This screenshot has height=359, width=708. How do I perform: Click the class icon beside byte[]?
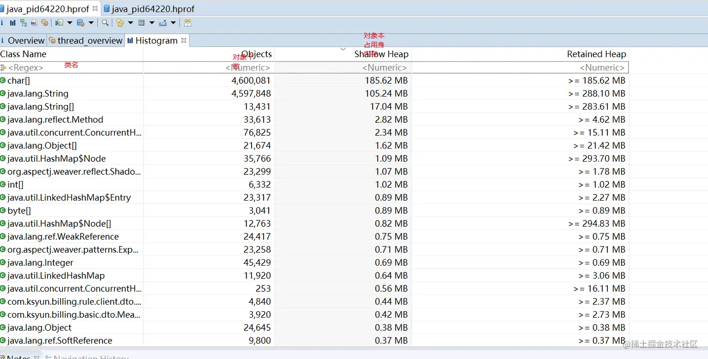[3, 210]
